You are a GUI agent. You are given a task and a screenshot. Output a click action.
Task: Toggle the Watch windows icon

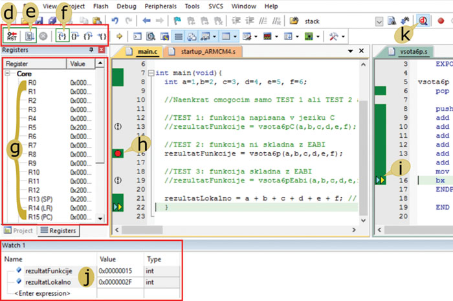click(x=205, y=36)
